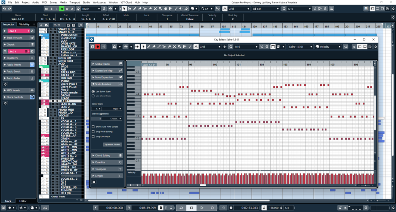Image resolution: width=396 pixels, height=212 pixels.
Task: Enable Snap Live Input checkbox
Action: point(93,136)
